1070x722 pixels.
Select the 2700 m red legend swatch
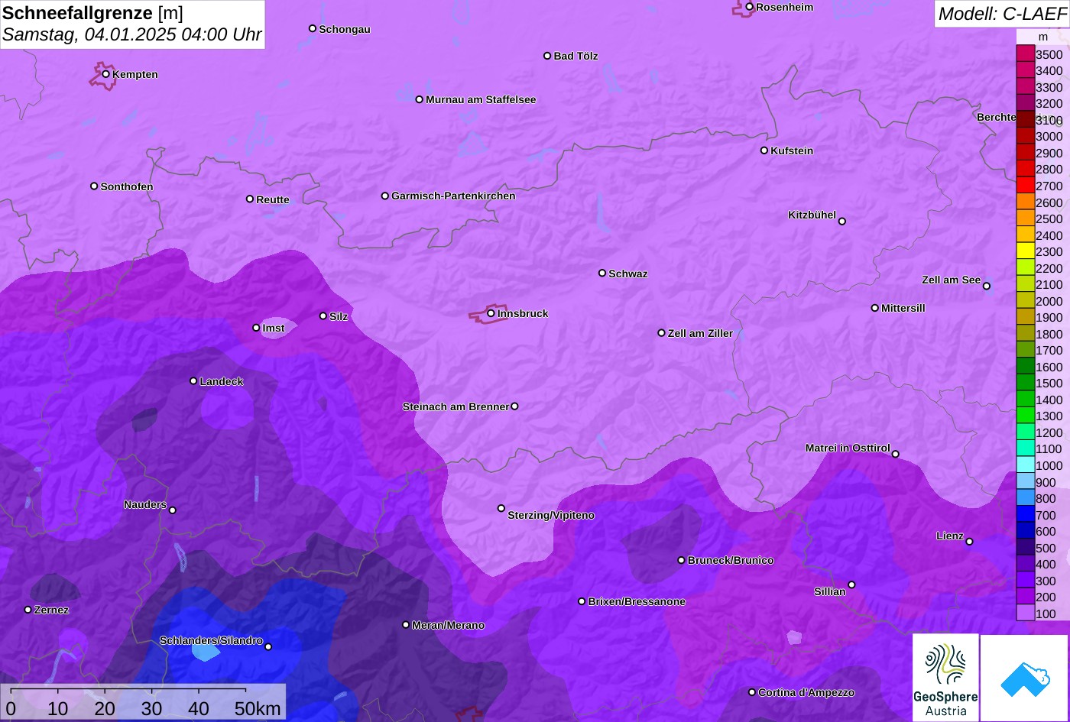coord(1025,186)
